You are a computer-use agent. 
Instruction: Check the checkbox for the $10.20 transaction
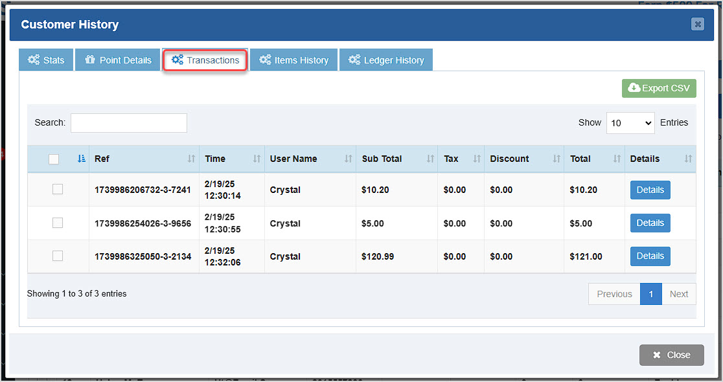57,189
